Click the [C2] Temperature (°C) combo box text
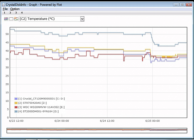Image resolution: width=194 pixels, height=140 pixels. pyautogui.click(x=37, y=19)
